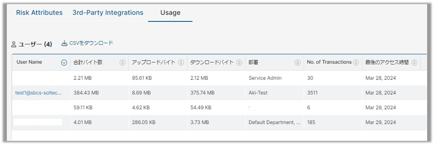
Task: Sort by 最後のアクセス時間 column sort icon
Action: click(x=415, y=62)
